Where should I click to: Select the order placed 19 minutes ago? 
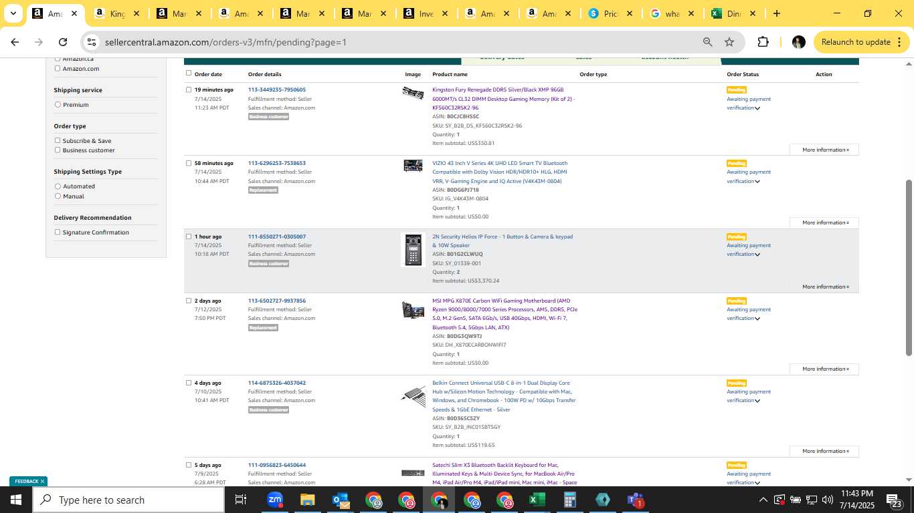(189, 90)
